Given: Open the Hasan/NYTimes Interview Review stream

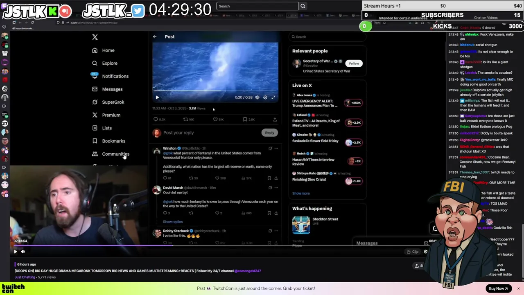Looking at the screenshot, I should pos(327,159).
